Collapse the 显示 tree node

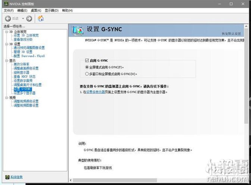pyautogui.click(x=7, y=61)
